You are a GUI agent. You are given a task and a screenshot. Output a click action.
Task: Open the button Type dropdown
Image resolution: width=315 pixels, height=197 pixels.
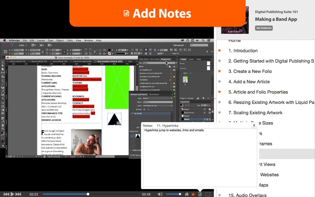(x=157, y=98)
